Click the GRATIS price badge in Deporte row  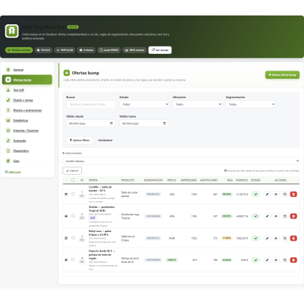click(x=172, y=260)
